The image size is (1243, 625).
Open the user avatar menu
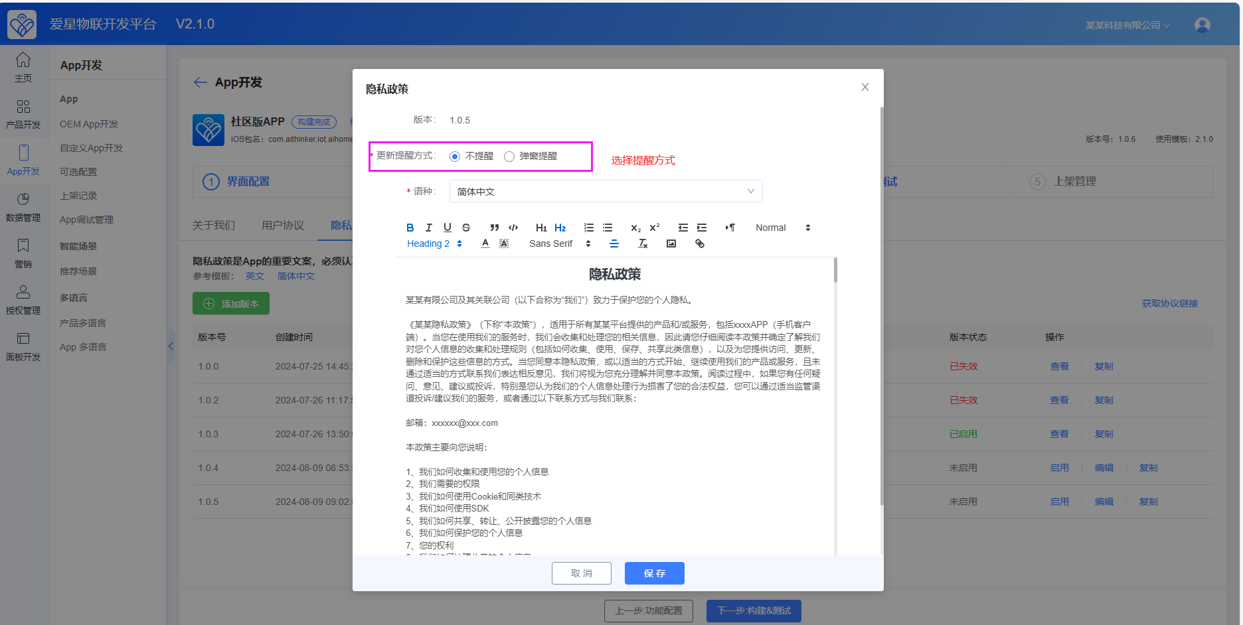1202,25
